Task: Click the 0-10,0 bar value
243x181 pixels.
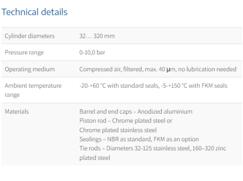Action: (x=92, y=52)
